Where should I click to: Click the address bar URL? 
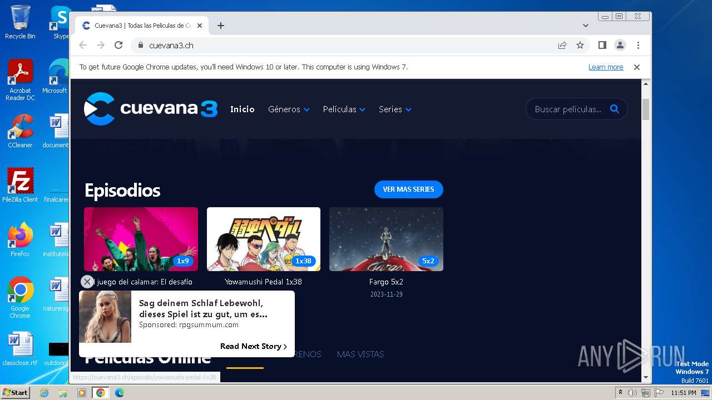point(171,46)
